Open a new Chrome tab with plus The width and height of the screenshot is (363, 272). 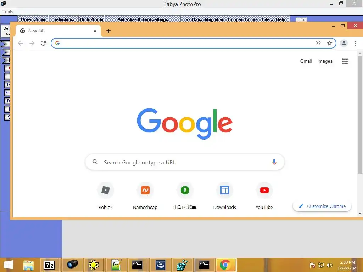(x=108, y=31)
